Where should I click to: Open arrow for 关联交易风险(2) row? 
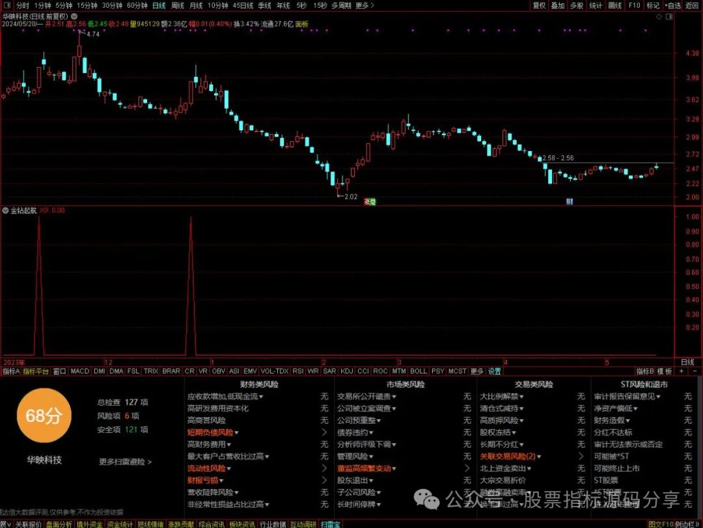[x=581, y=456]
